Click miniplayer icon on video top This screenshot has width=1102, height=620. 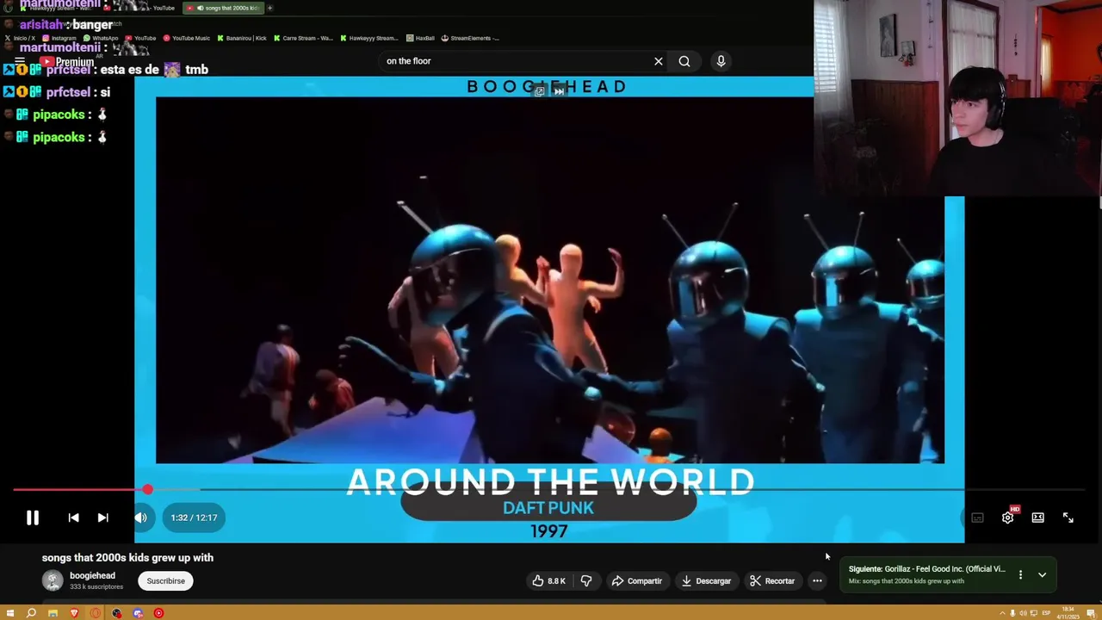click(539, 90)
